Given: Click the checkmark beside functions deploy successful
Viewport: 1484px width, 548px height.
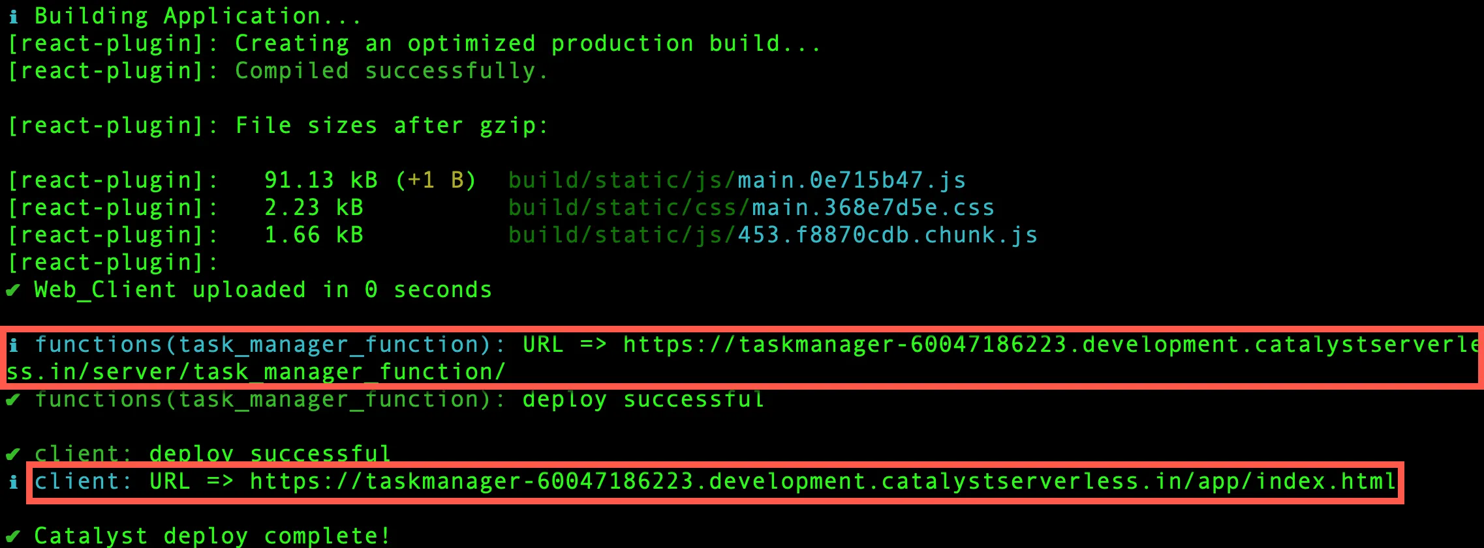Looking at the screenshot, I should pyautogui.click(x=13, y=399).
